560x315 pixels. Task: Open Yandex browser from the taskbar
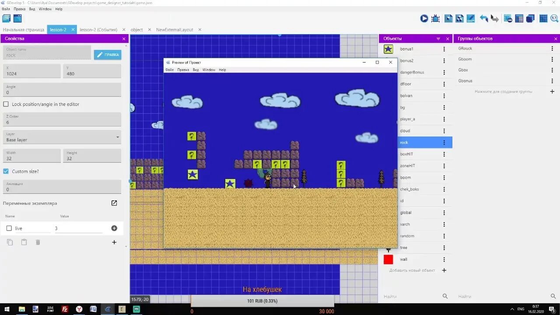pos(79,309)
